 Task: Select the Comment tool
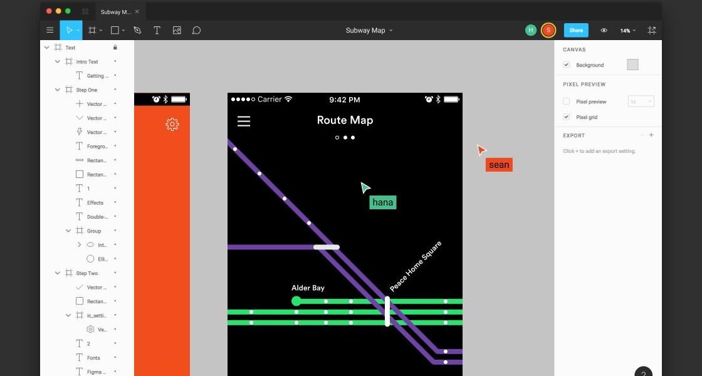coord(196,31)
